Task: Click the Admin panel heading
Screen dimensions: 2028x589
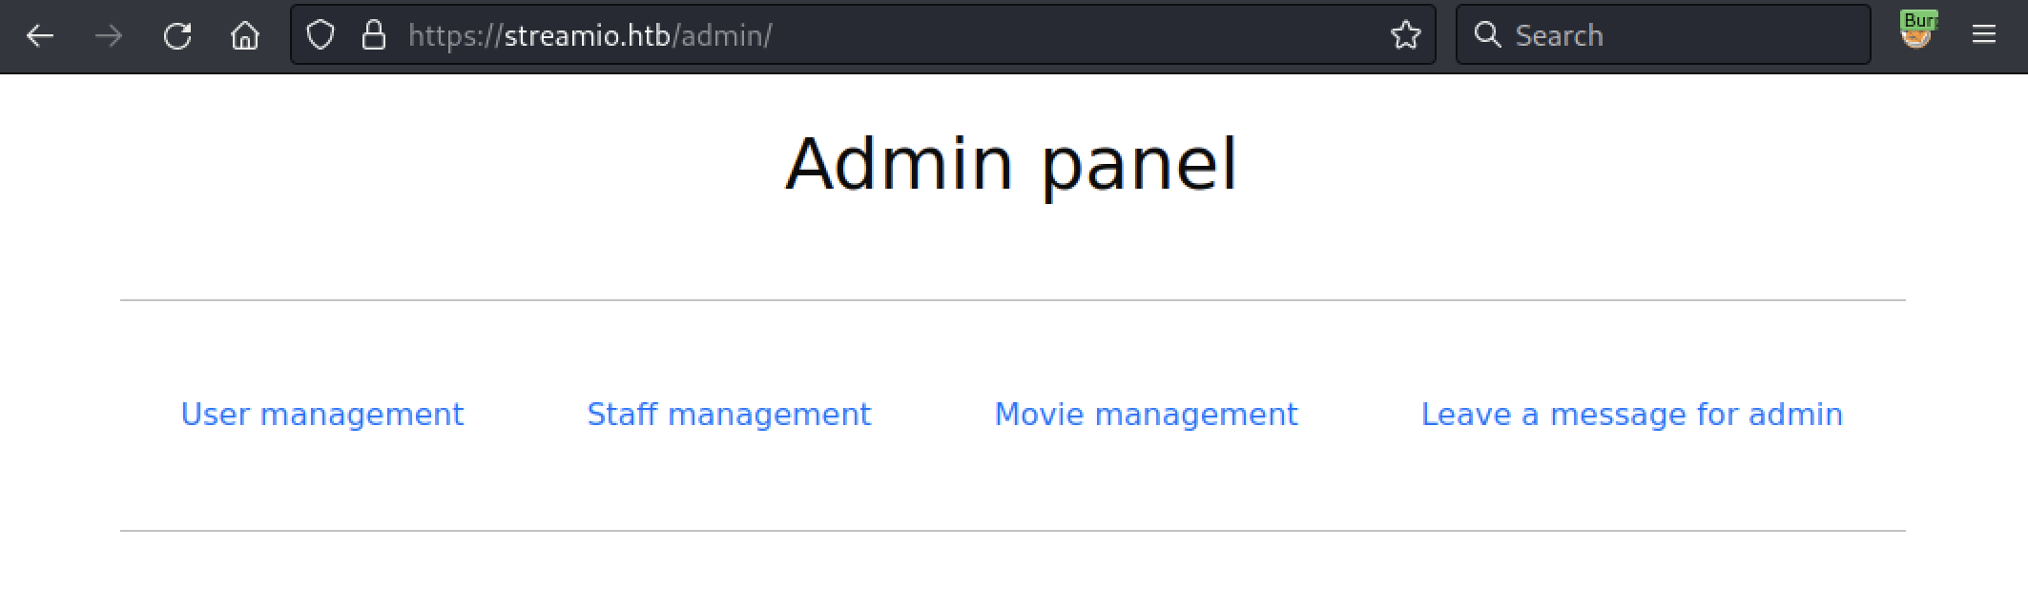Action: [x=1011, y=164]
